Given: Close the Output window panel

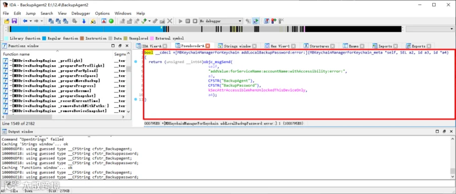Looking at the screenshot, I should coord(451,131).
